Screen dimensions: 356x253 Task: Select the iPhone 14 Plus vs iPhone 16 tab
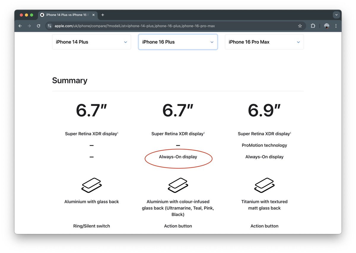click(x=68, y=15)
